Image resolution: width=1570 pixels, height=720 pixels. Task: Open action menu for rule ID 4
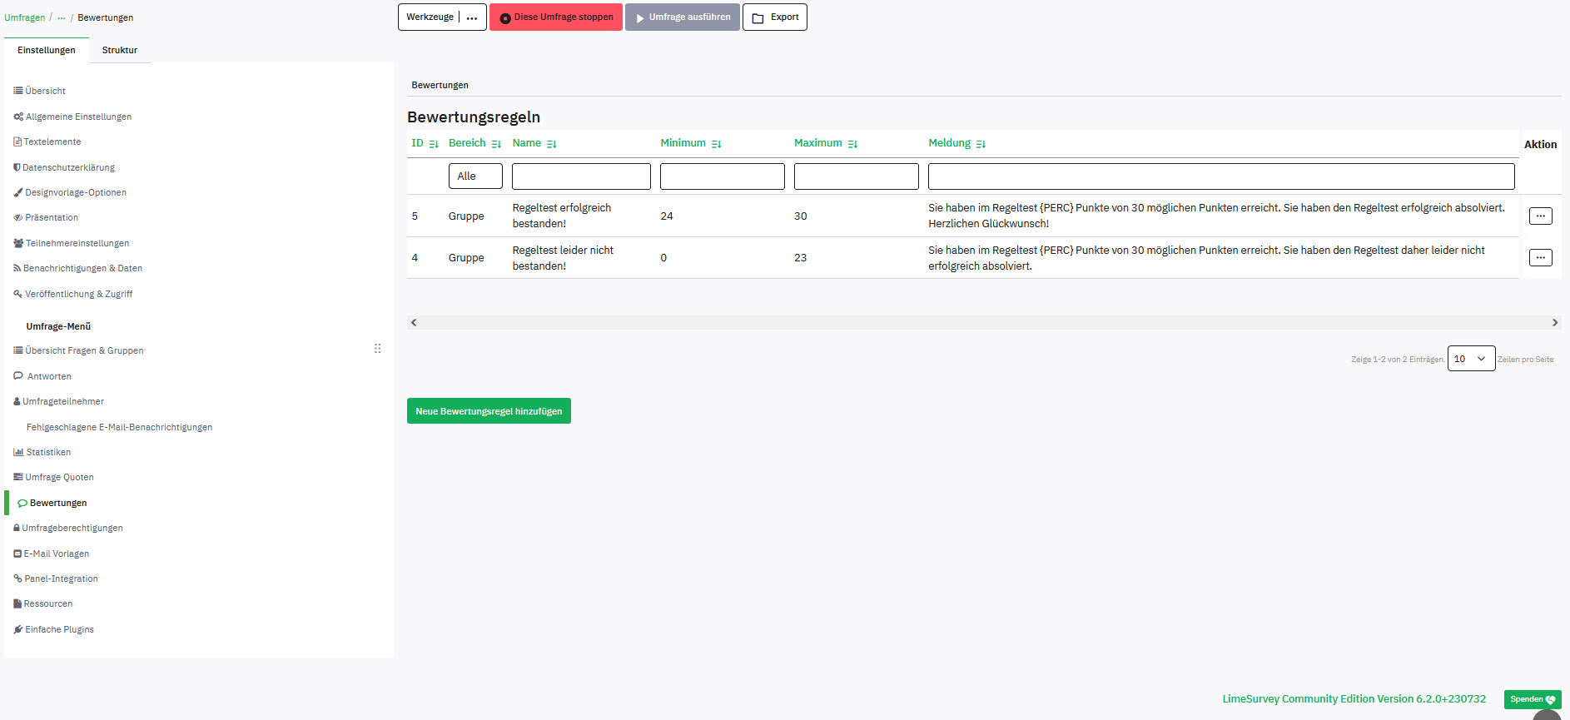[1540, 258]
